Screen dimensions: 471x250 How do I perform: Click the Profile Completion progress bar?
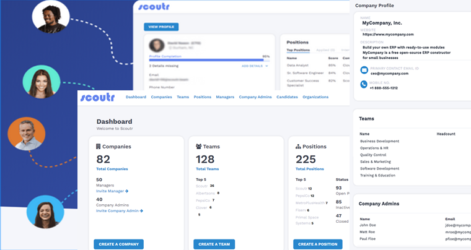(x=209, y=60)
